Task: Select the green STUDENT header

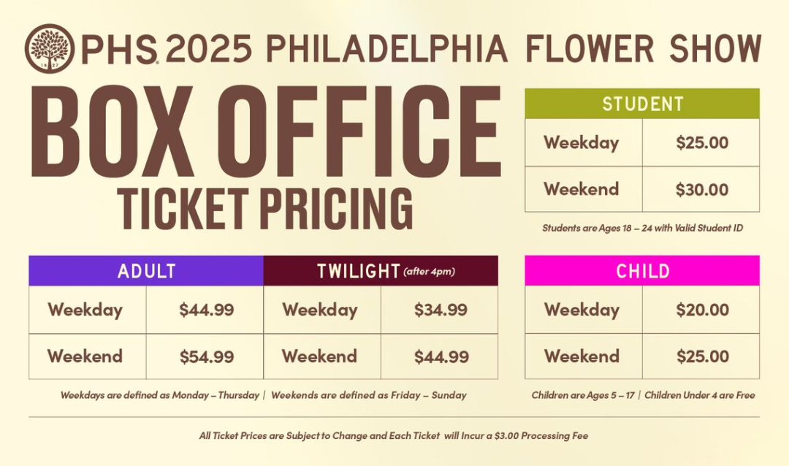Action: (642, 104)
